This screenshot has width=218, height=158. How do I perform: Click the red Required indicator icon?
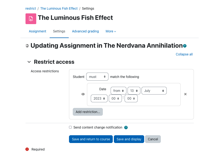[27, 149]
